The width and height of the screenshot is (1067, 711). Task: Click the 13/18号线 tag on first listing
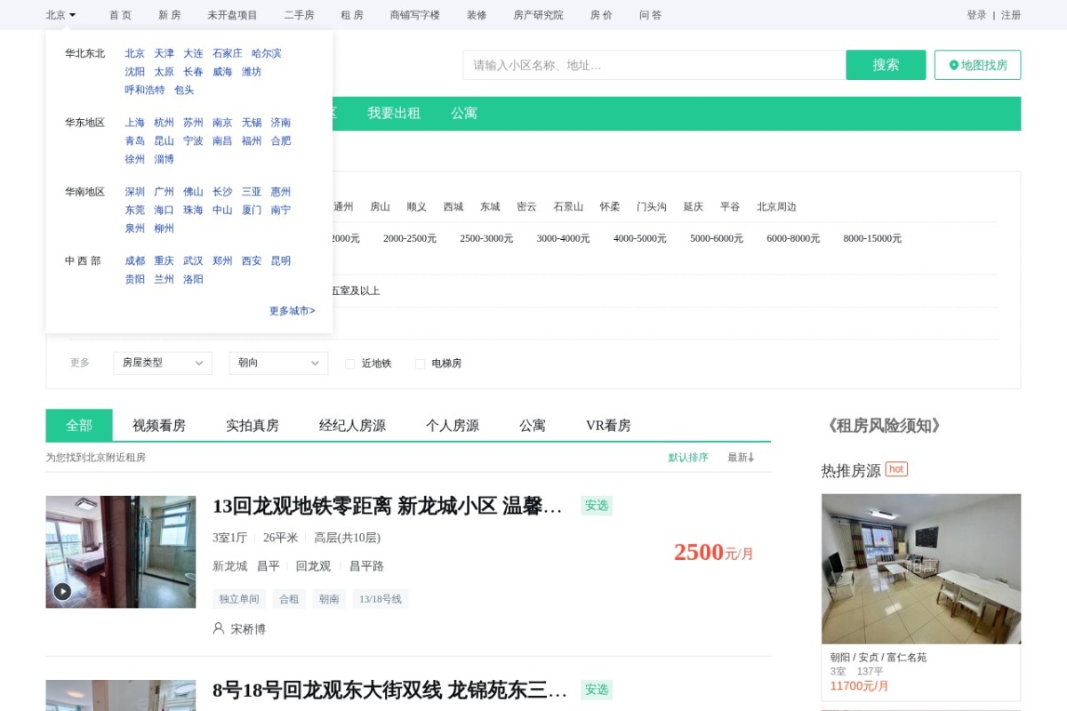click(381, 599)
